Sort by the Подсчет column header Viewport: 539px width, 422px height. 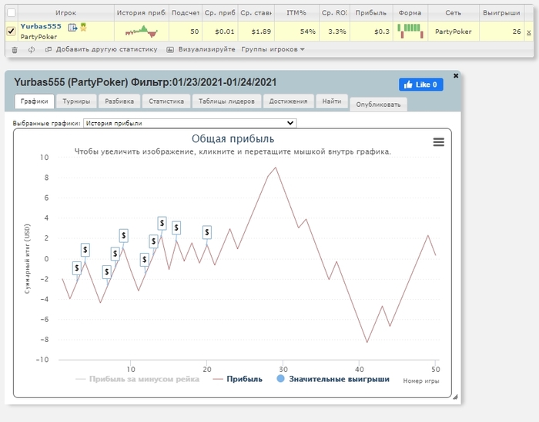pyautogui.click(x=186, y=13)
